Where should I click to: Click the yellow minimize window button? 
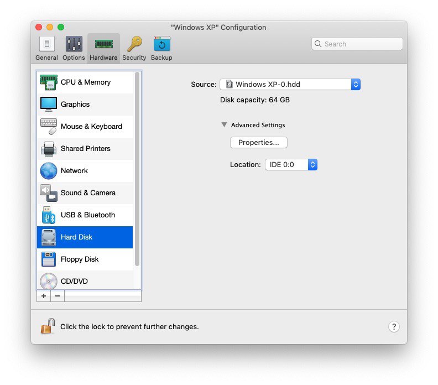(50, 27)
